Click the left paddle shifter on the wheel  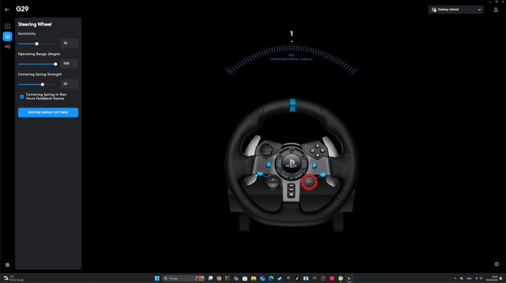(252, 146)
